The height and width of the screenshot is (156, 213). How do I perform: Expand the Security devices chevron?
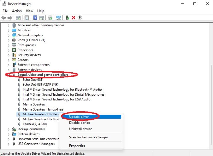pyautogui.click(x=9, y=55)
